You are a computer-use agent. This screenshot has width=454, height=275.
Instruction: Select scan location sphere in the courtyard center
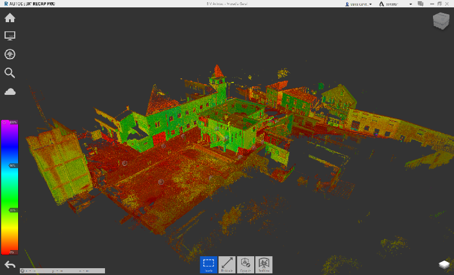click(x=161, y=182)
